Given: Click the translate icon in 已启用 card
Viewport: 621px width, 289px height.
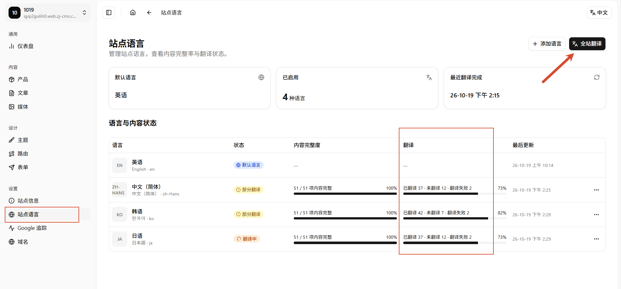Looking at the screenshot, I should [429, 77].
